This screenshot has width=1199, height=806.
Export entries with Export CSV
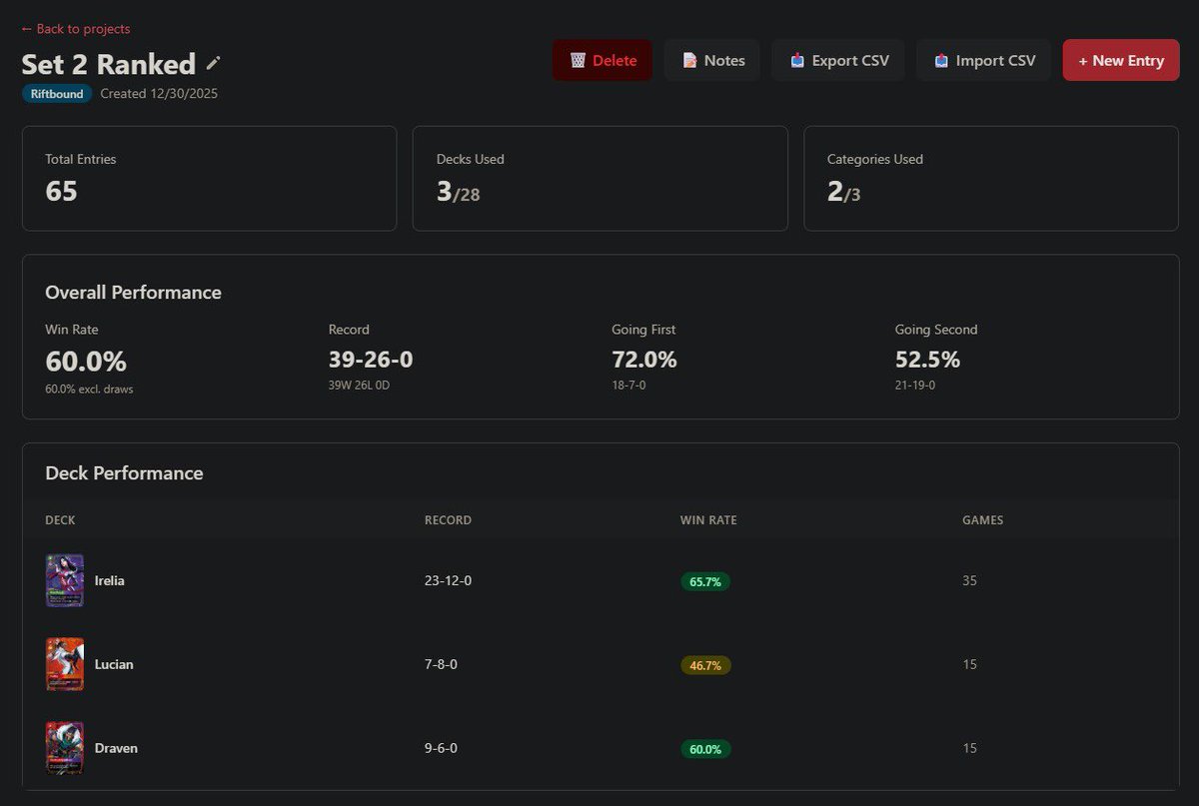coord(838,60)
